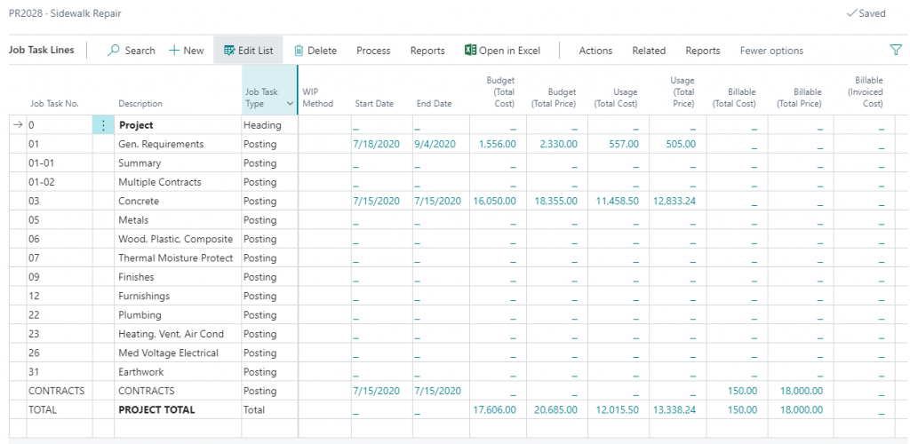Sort by Job Task No. column header
The image size is (910, 444).
54,104
